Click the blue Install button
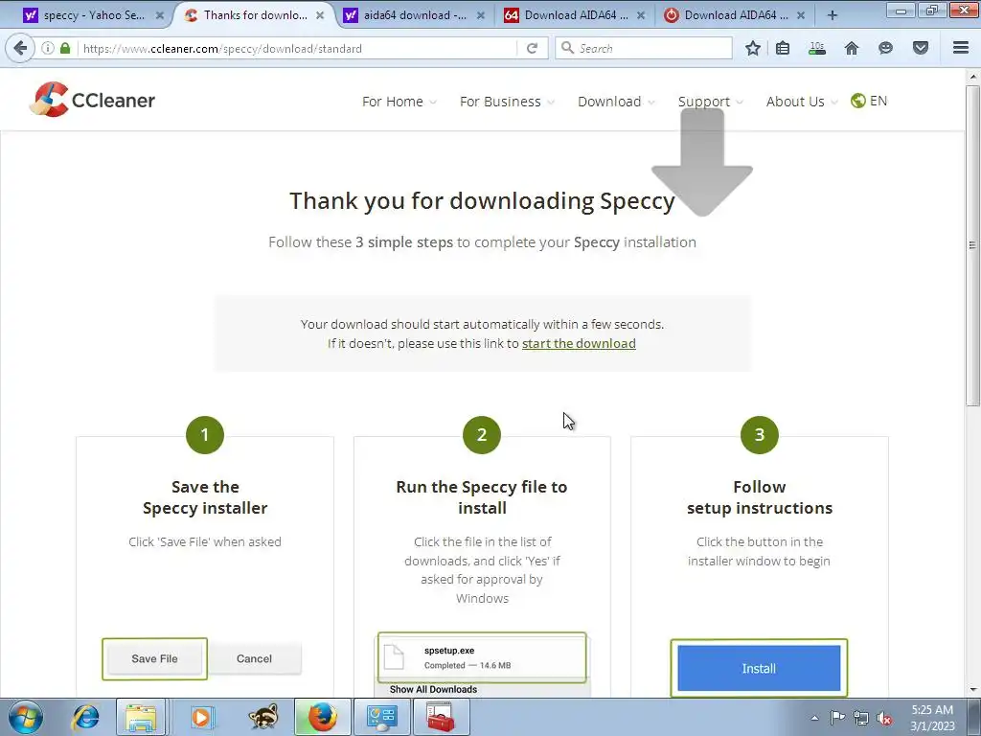 [759, 668]
